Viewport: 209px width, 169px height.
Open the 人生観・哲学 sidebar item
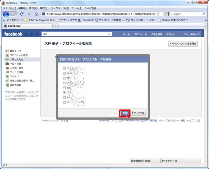pos(14,68)
